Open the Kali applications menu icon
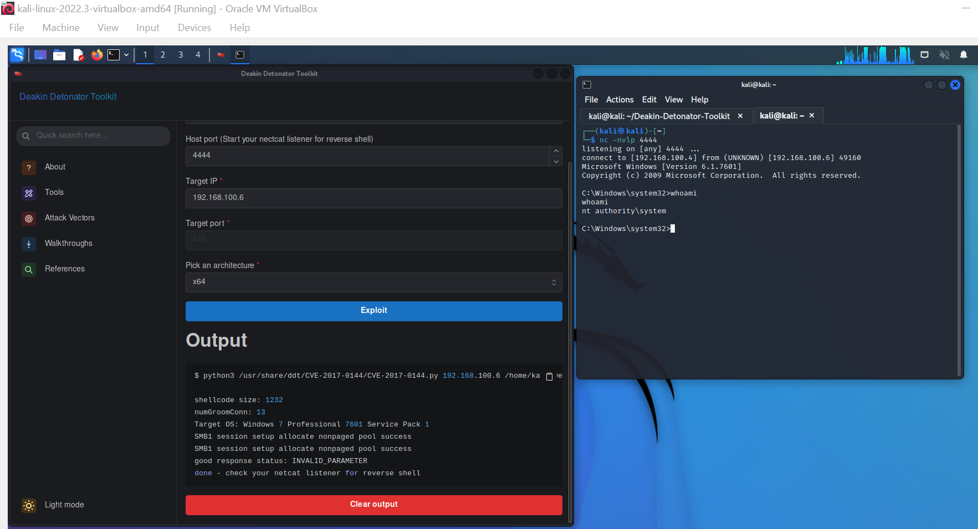The height and width of the screenshot is (529, 978). click(17, 55)
